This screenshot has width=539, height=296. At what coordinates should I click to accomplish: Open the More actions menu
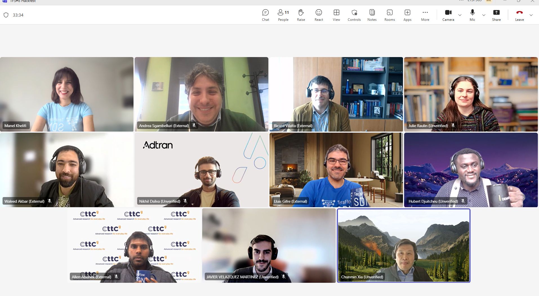(x=425, y=15)
